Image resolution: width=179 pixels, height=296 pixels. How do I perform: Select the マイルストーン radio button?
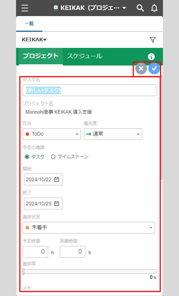tap(53, 157)
